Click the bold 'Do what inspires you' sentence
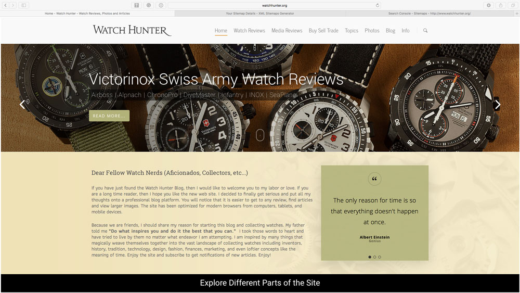The height and width of the screenshot is (293, 520). click(x=172, y=231)
